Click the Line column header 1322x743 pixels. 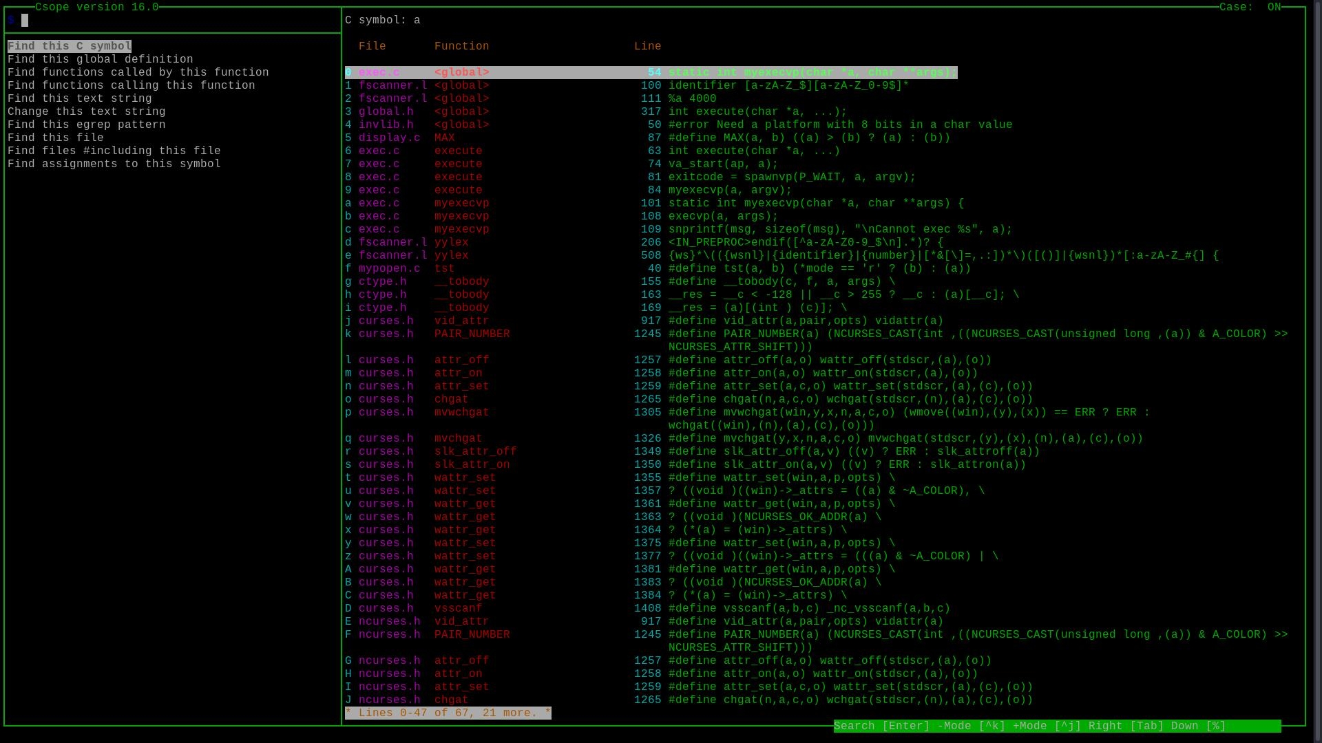coord(647,46)
